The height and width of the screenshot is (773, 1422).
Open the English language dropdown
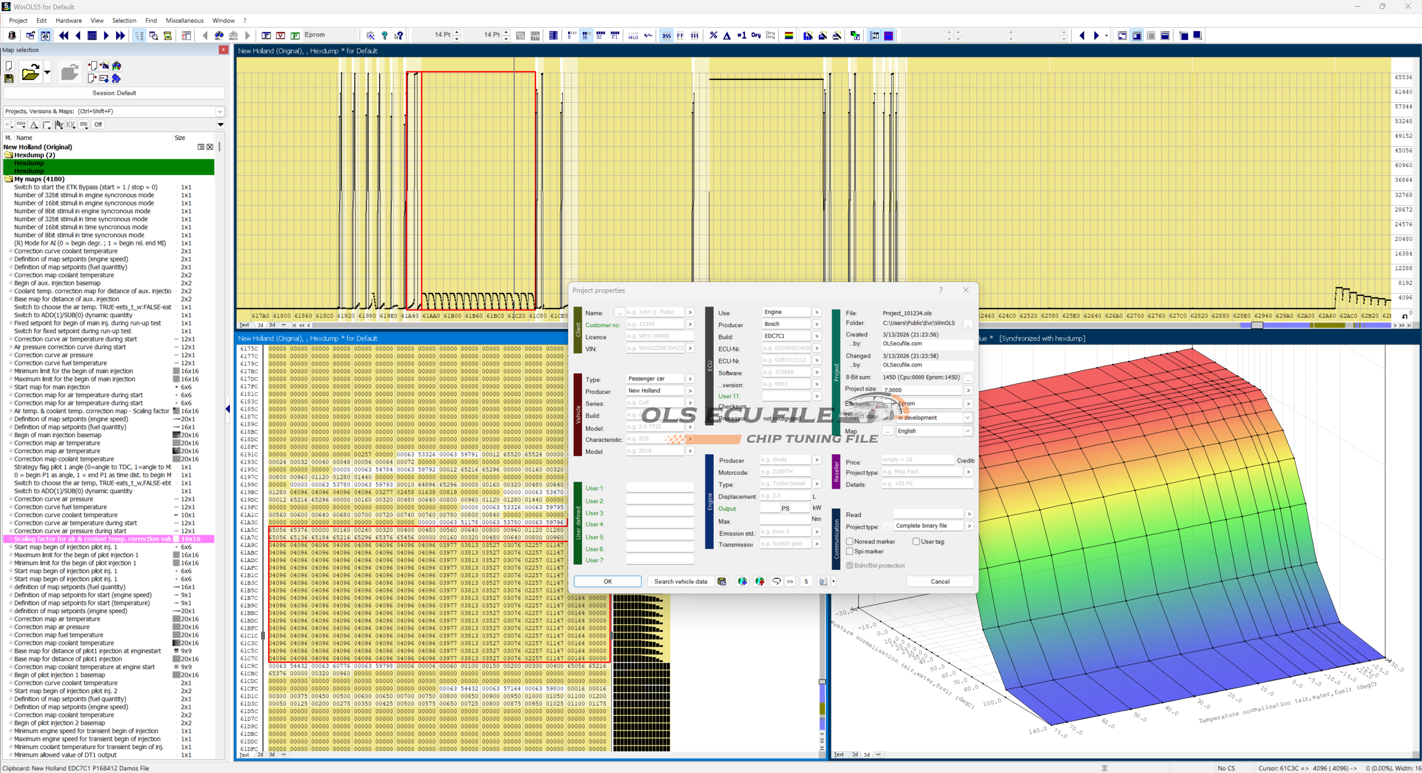[x=967, y=431]
